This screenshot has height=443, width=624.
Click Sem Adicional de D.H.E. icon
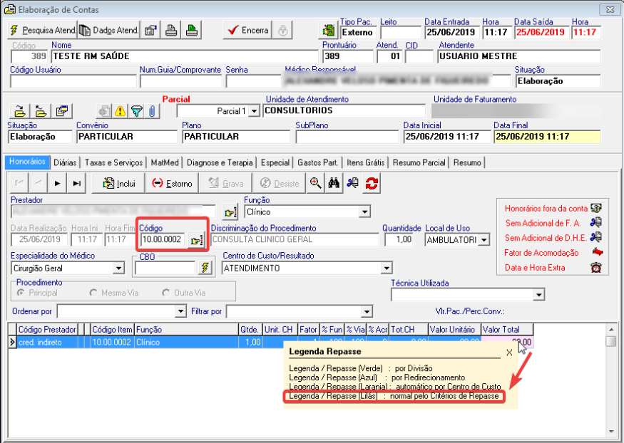pyautogui.click(x=595, y=237)
